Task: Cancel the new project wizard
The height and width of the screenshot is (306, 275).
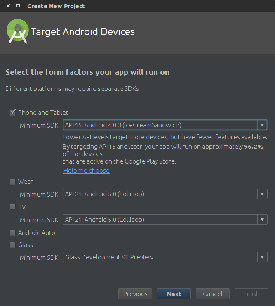Action: click(213, 294)
